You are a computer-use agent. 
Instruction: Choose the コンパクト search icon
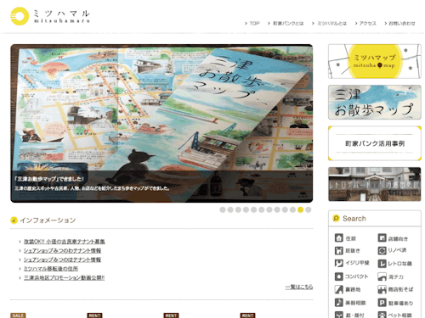[x=339, y=276]
